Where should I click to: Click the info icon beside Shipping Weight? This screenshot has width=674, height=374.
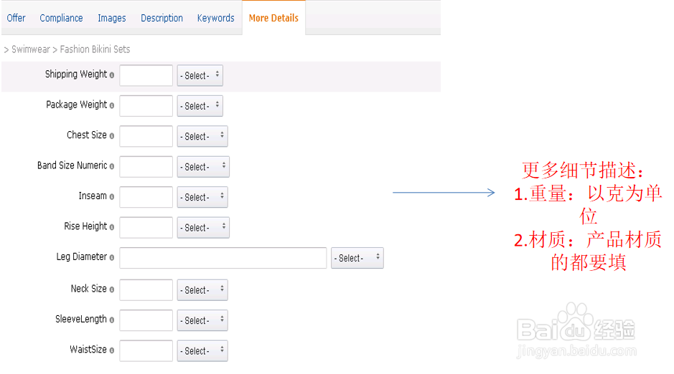(112, 75)
